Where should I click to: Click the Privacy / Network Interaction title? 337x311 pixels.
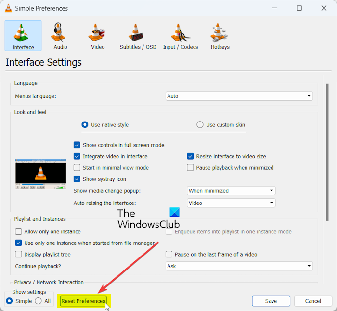49,282
